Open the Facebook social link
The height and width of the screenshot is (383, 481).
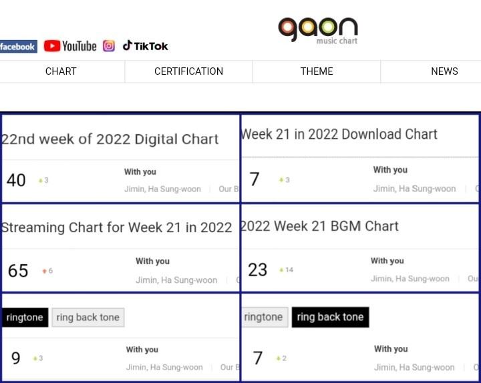pyautogui.click(x=19, y=47)
